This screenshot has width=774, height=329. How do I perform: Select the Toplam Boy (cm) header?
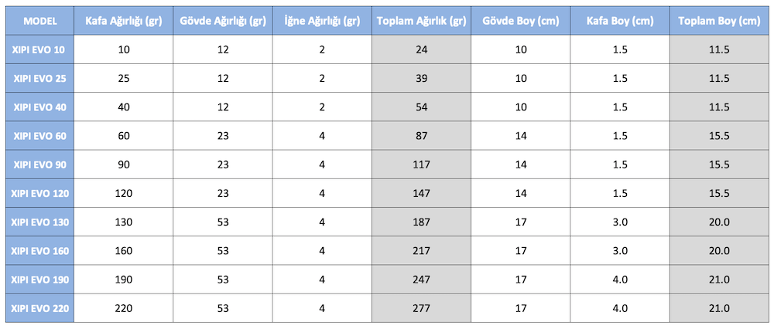point(719,21)
